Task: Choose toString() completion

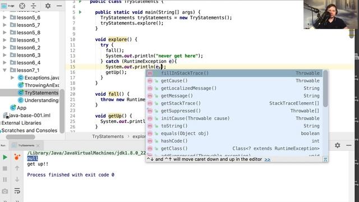Action: click(x=234, y=126)
